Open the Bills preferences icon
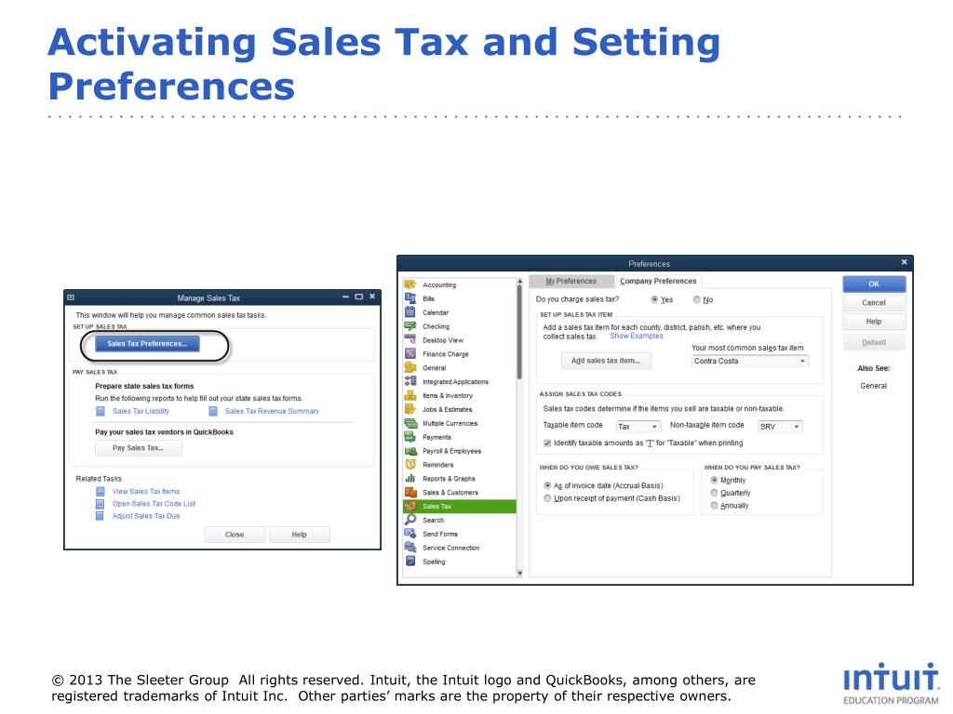The height and width of the screenshot is (714, 953). point(410,298)
